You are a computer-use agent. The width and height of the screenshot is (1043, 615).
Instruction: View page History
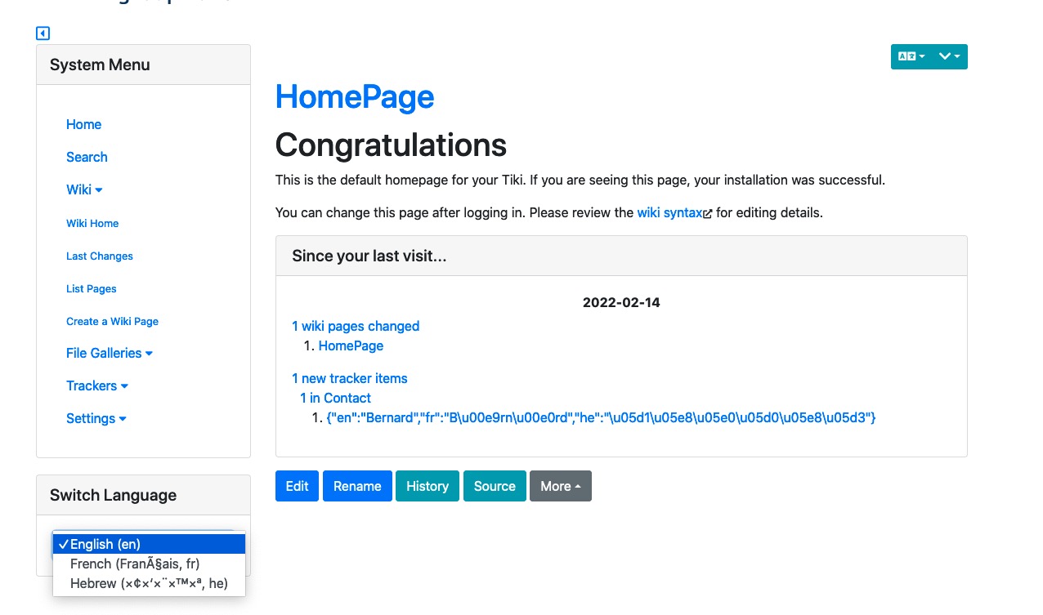(427, 486)
